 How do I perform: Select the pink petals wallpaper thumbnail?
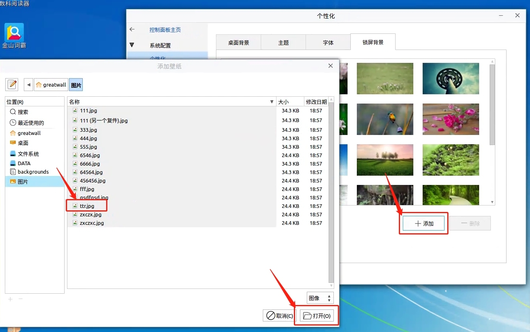click(x=451, y=119)
